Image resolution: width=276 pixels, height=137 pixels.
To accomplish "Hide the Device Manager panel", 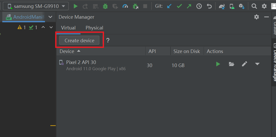I will [x=267, y=17].
